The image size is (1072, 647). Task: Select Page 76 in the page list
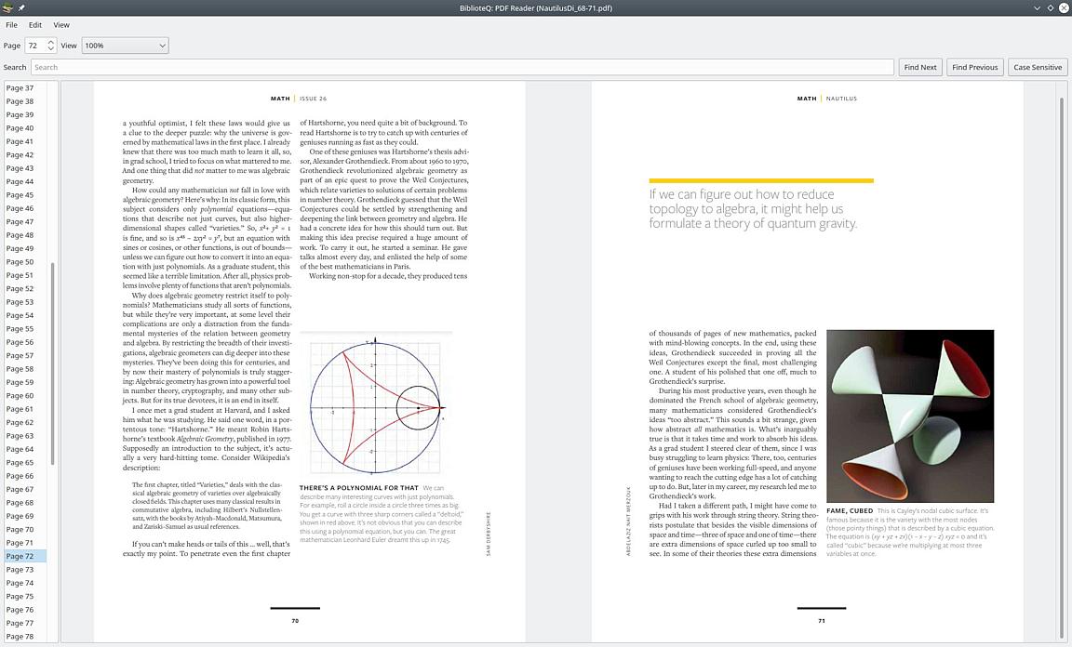coord(25,610)
